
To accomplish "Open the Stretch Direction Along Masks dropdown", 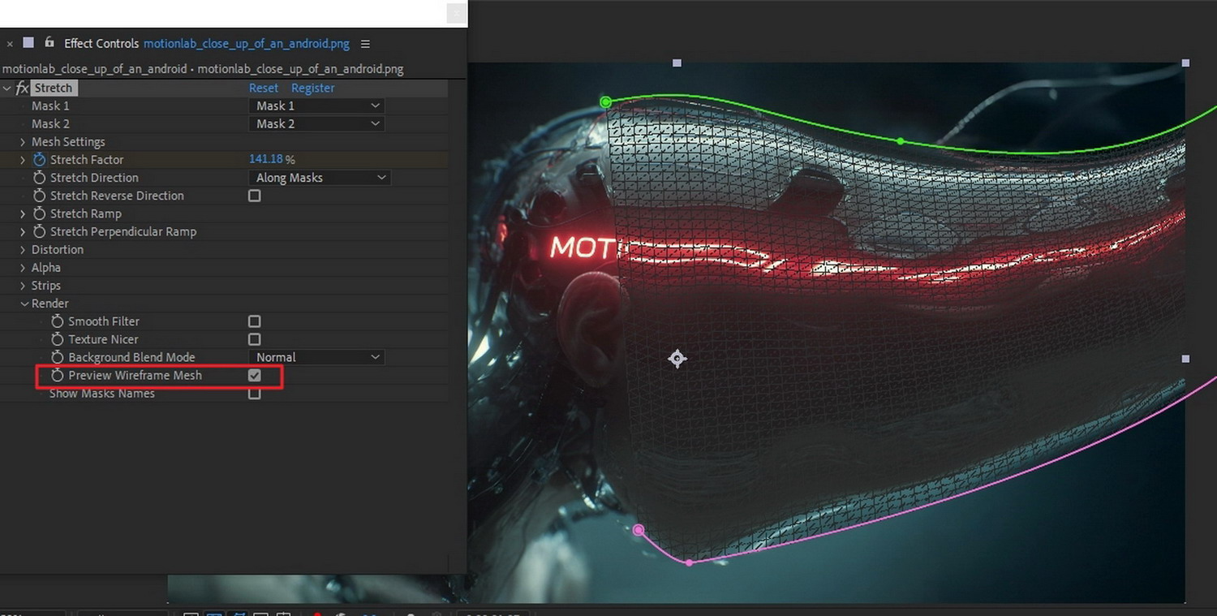I will click(320, 178).
